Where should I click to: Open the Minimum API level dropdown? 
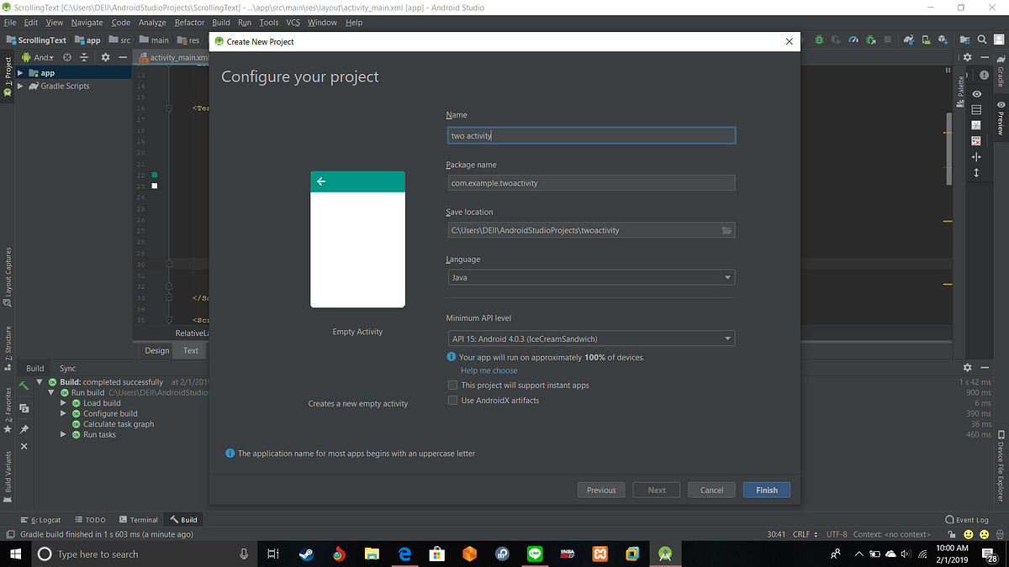click(x=590, y=338)
